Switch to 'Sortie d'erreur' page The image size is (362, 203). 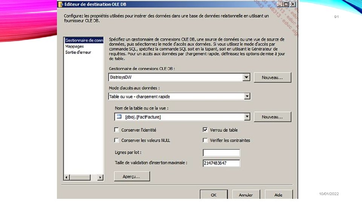[x=78, y=52]
